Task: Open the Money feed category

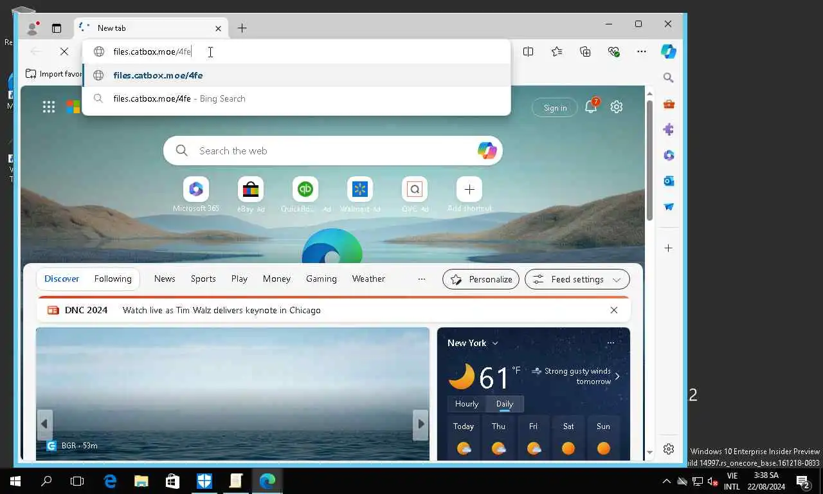Action: (276, 279)
